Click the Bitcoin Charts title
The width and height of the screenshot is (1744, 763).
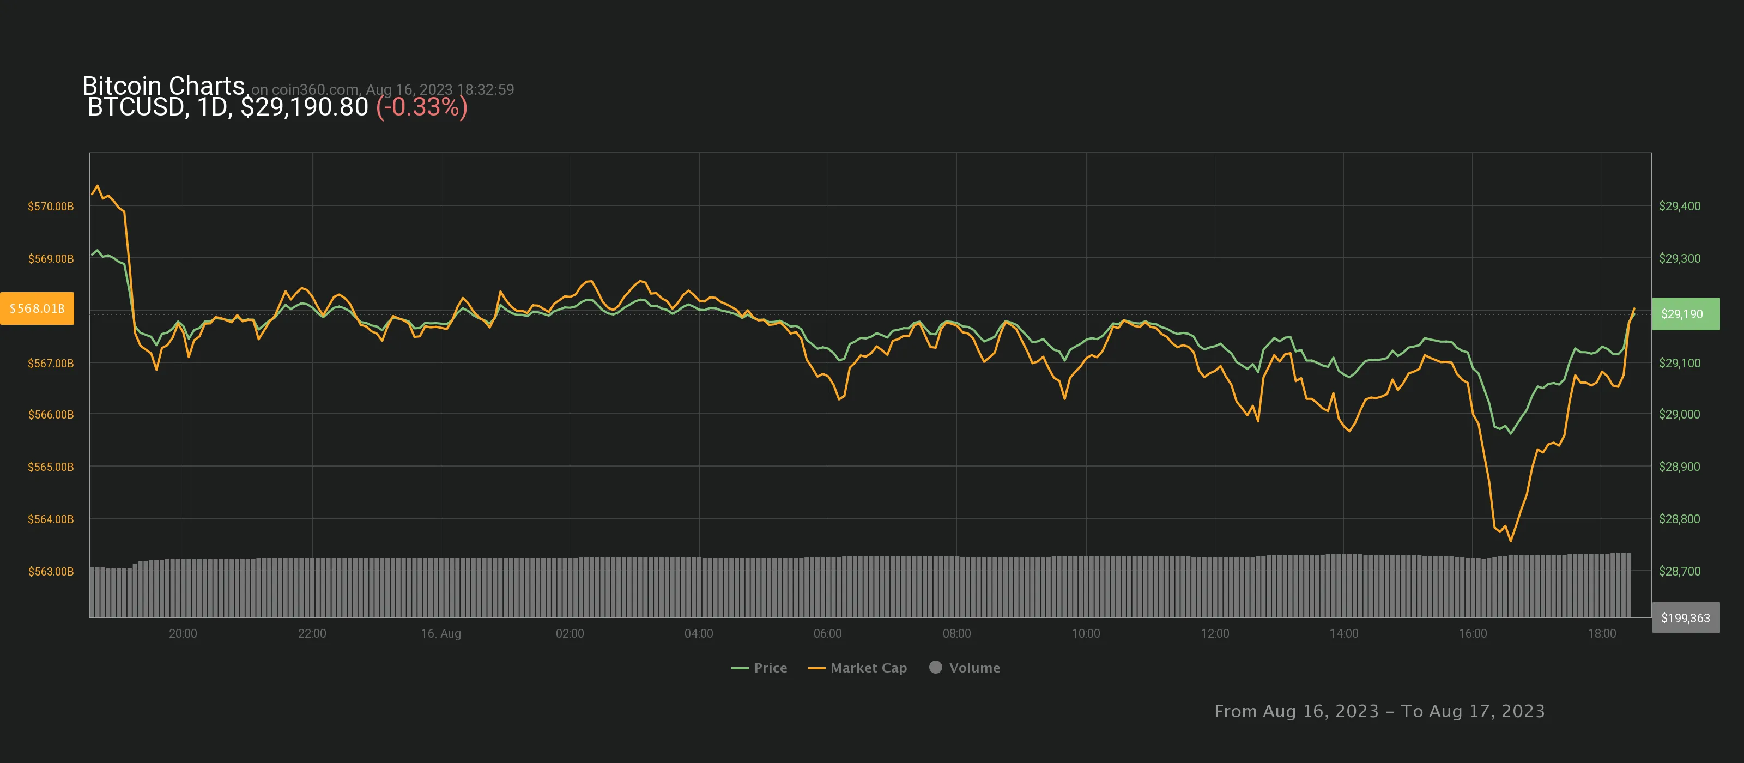click(163, 86)
